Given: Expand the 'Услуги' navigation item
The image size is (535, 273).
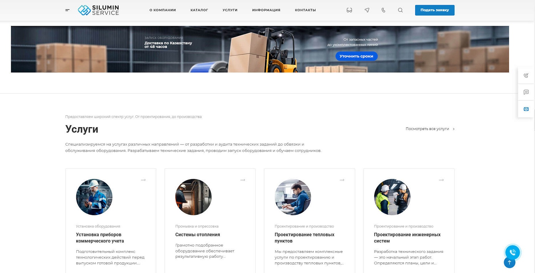Looking at the screenshot, I should 230,10.
